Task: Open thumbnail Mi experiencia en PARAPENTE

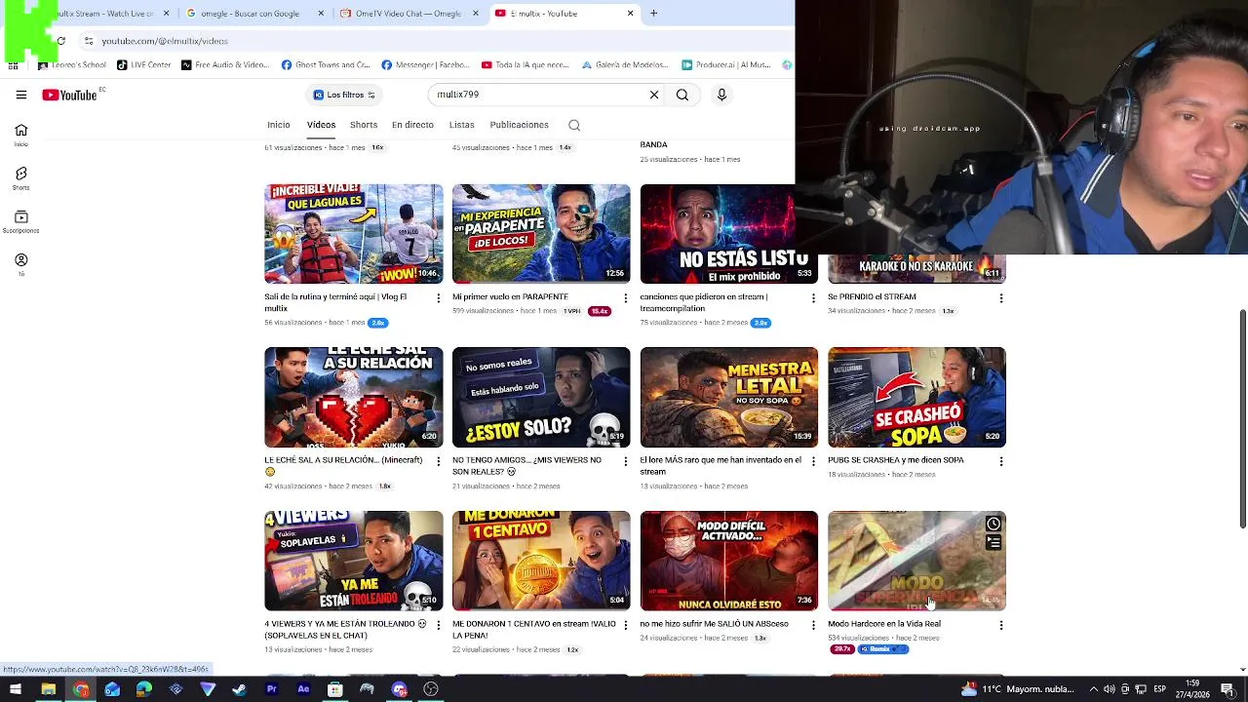Action: (x=541, y=234)
